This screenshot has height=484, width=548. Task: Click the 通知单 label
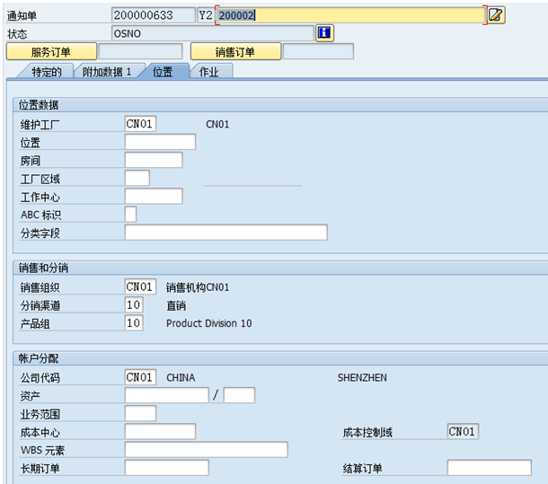click(x=22, y=16)
